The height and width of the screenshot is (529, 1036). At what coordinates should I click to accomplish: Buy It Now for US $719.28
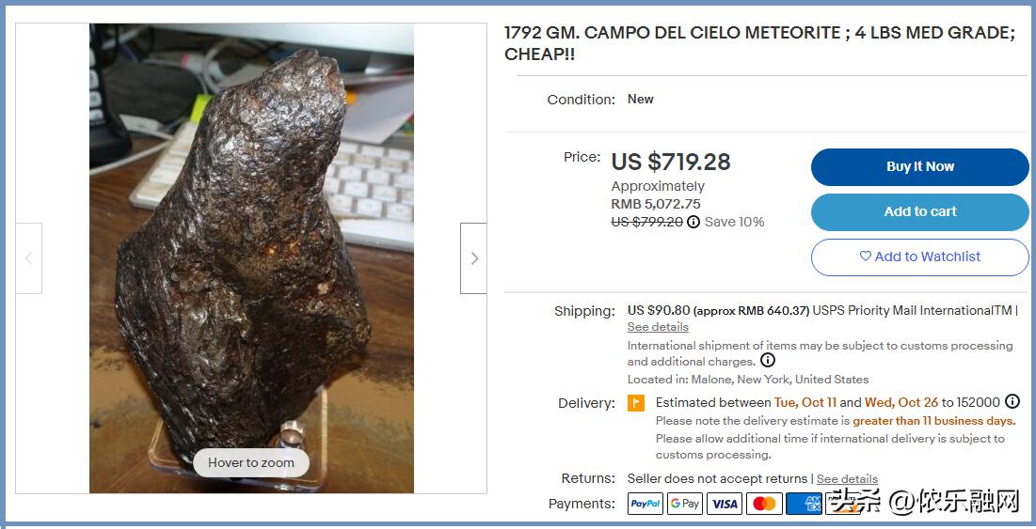[x=919, y=167]
